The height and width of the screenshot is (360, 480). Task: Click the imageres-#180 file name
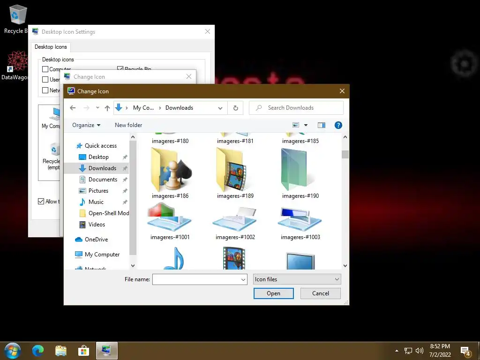tap(170, 141)
